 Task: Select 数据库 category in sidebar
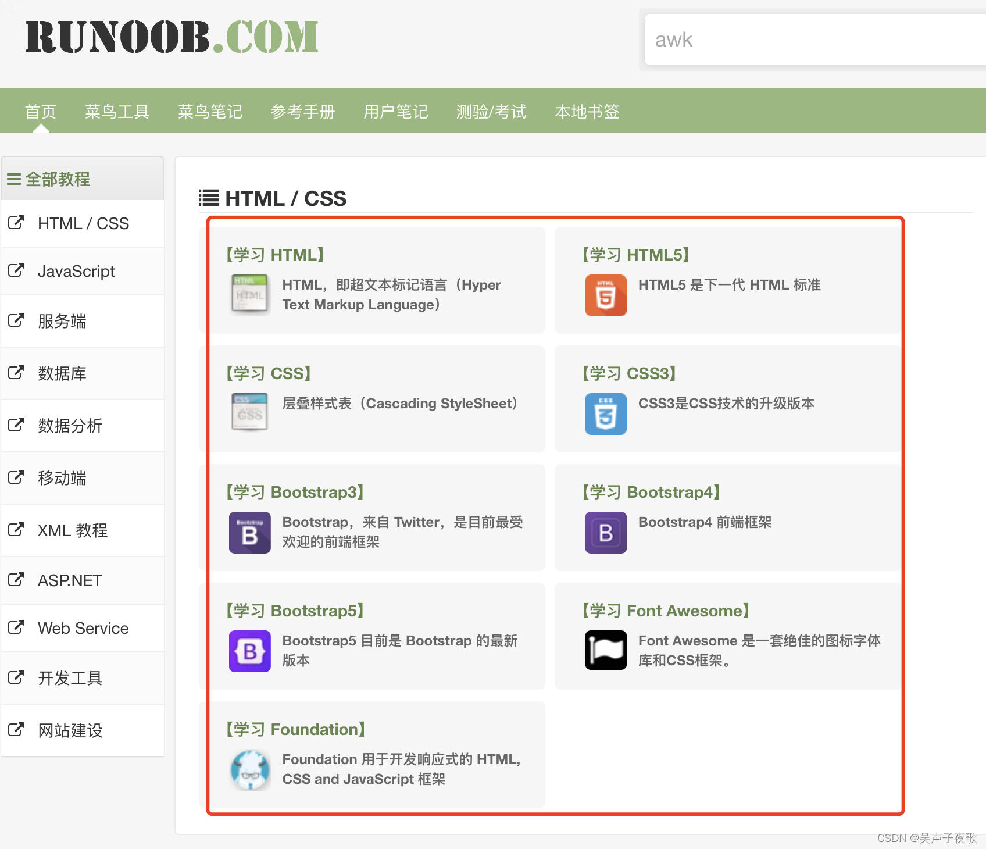click(83, 373)
